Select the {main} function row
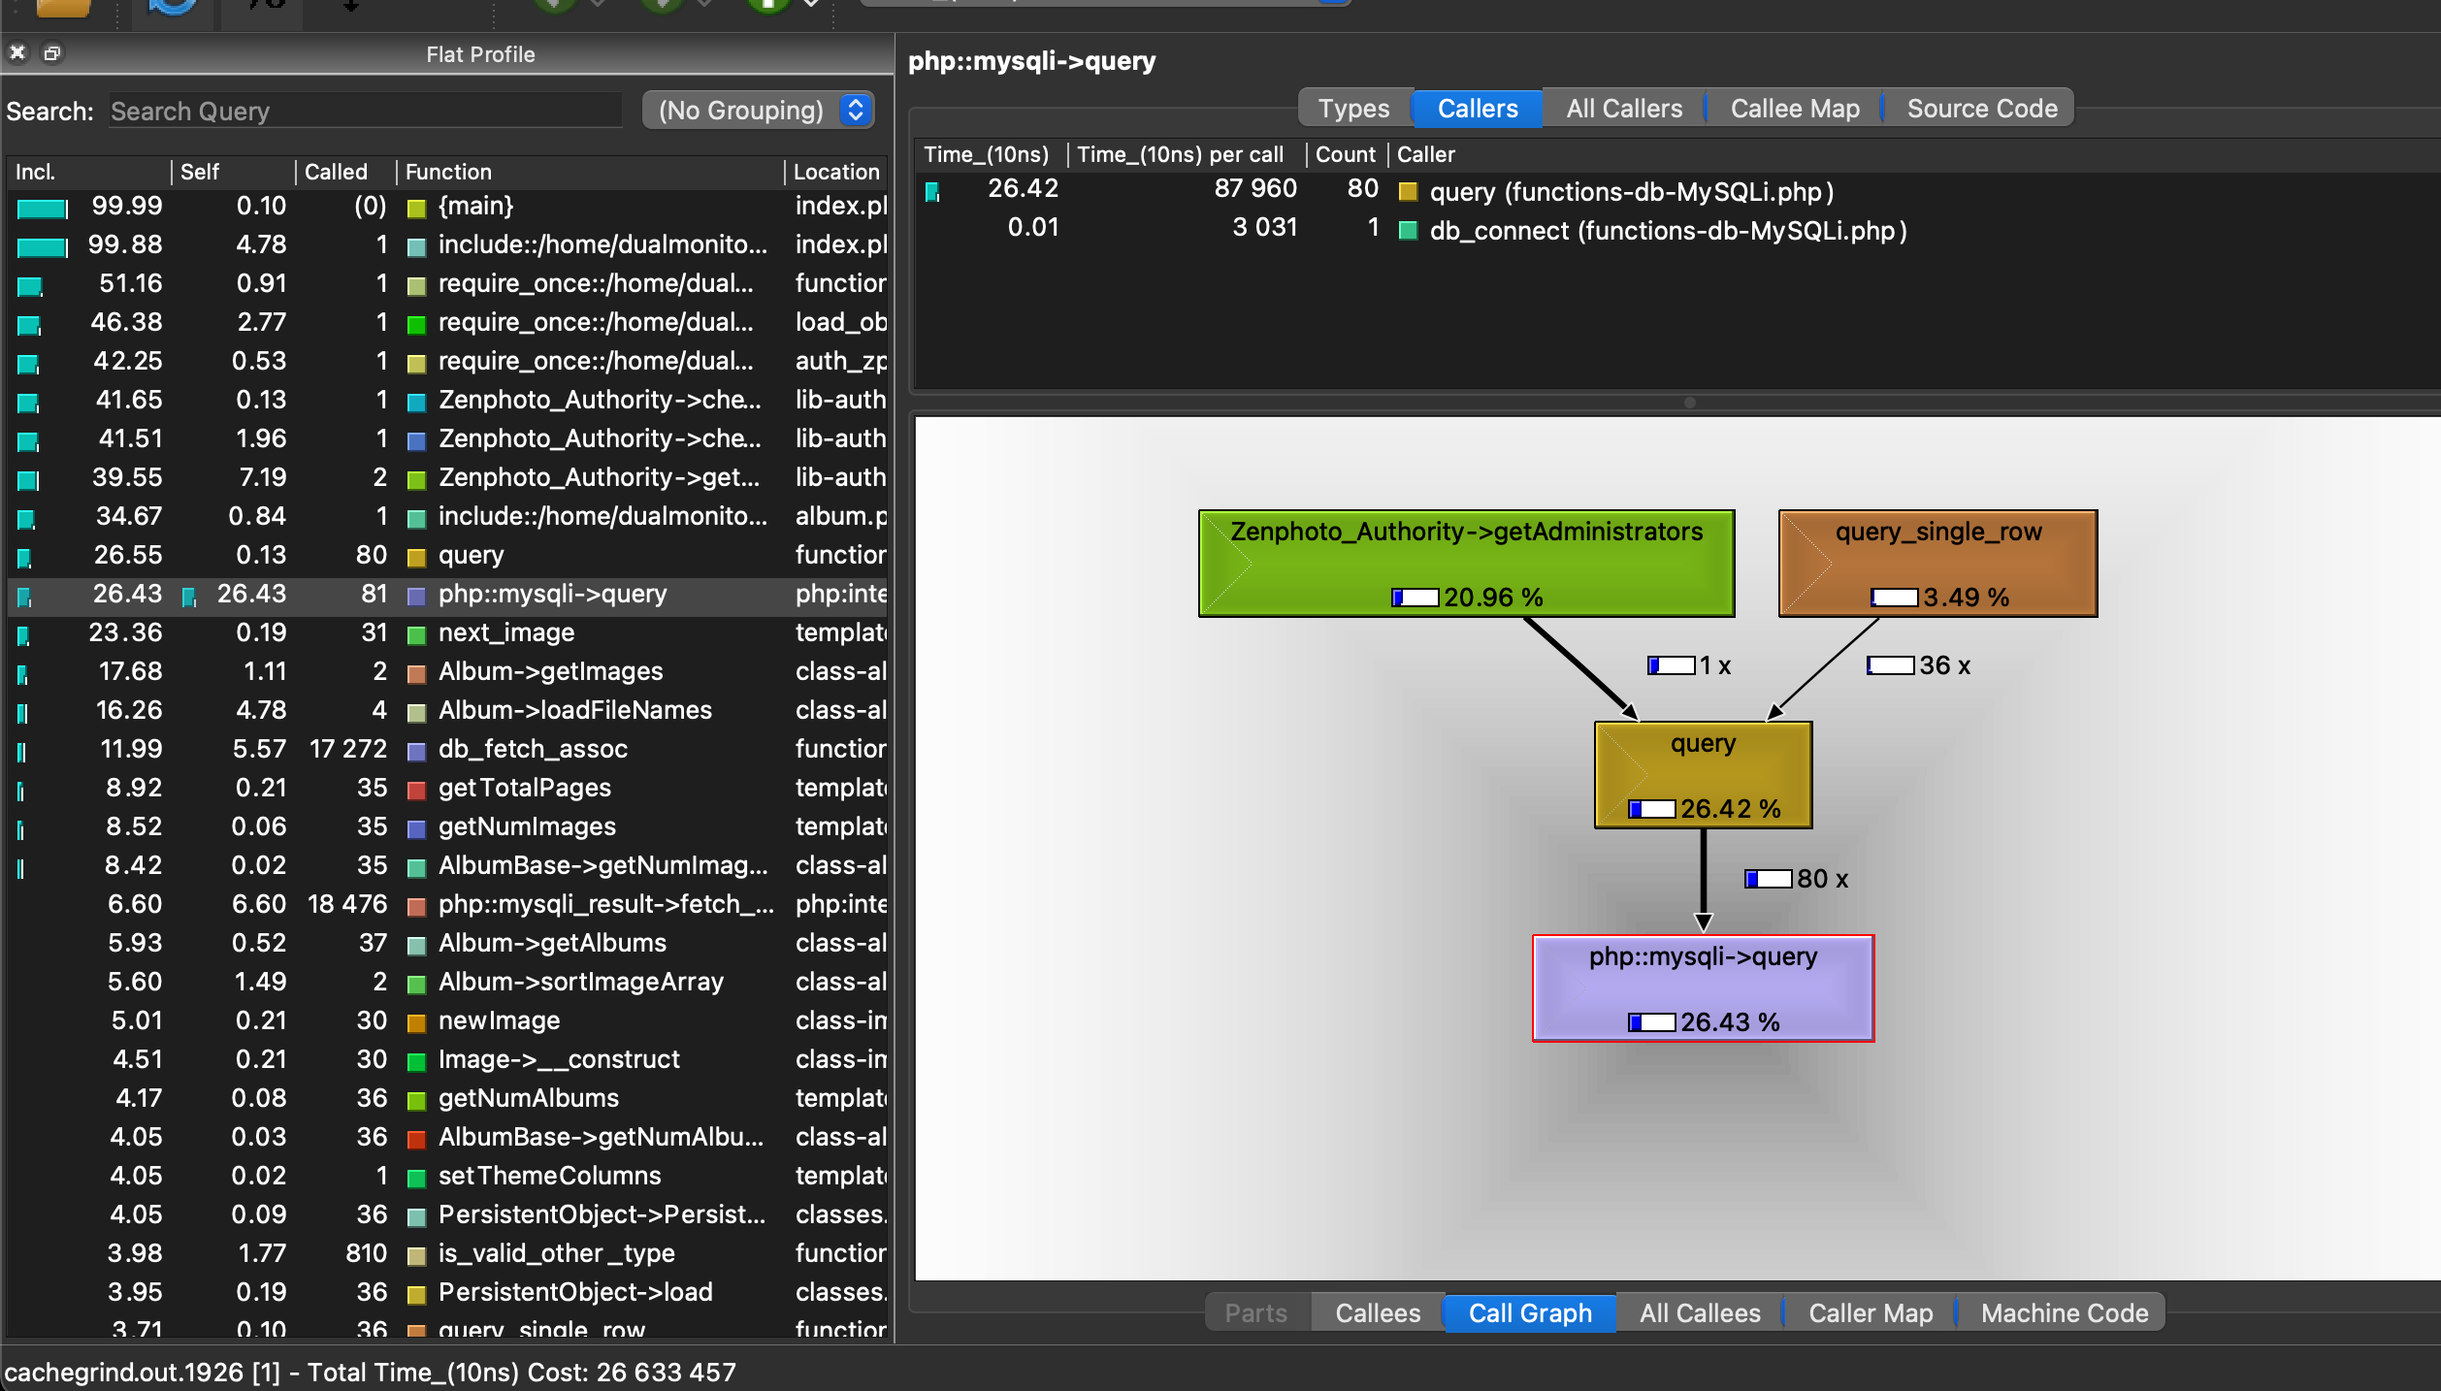Viewport: 2441px width, 1391px height. click(x=475, y=206)
